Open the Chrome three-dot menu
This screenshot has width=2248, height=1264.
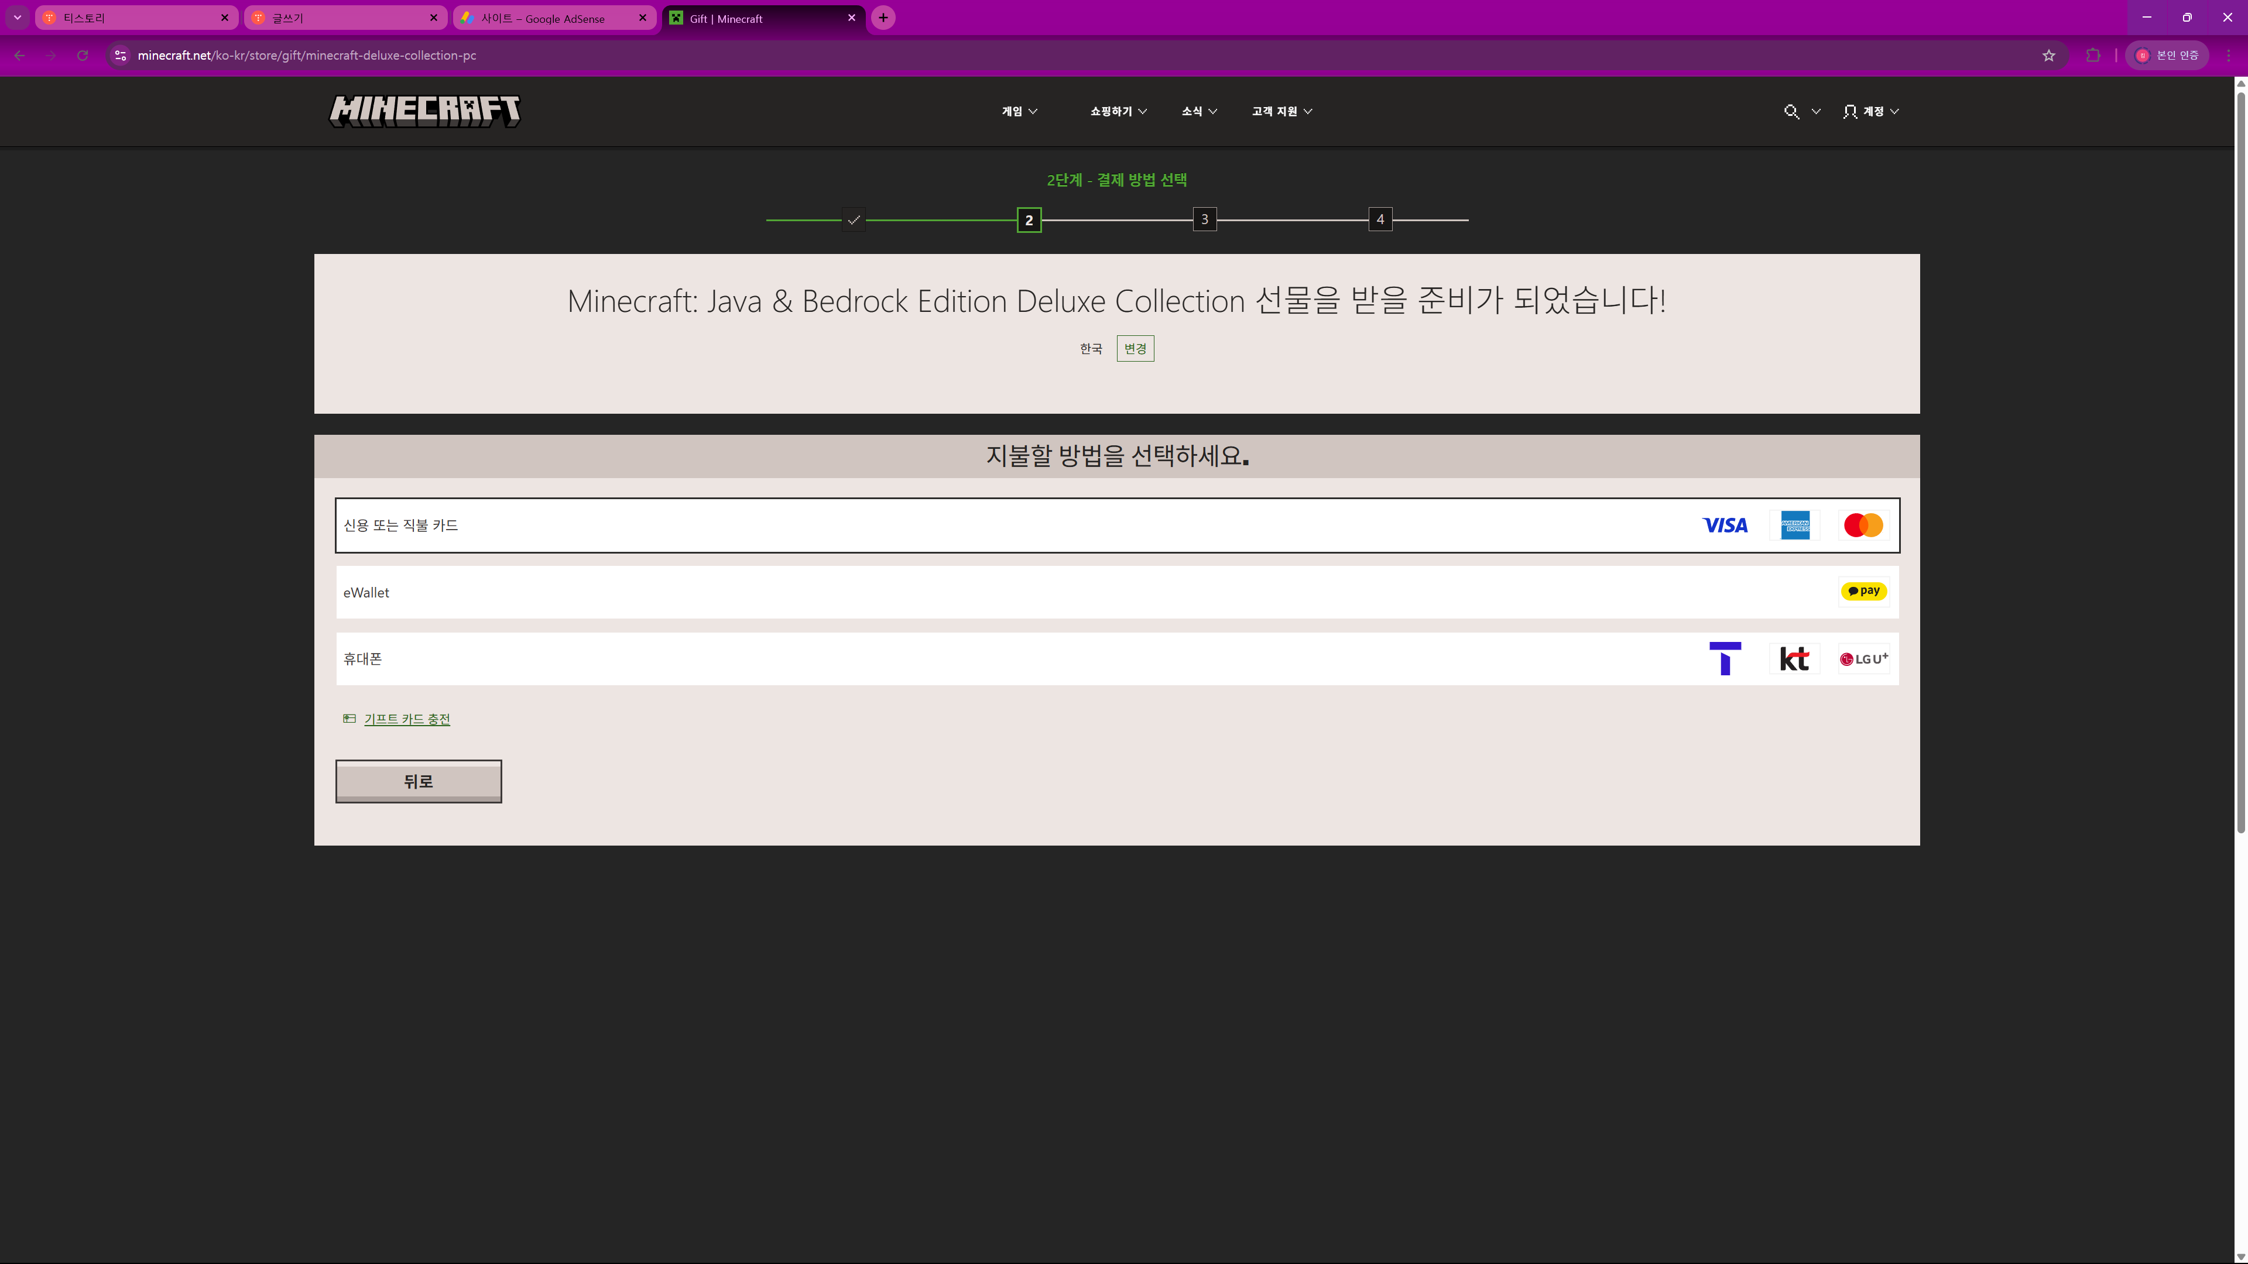(x=2228, y=55)
